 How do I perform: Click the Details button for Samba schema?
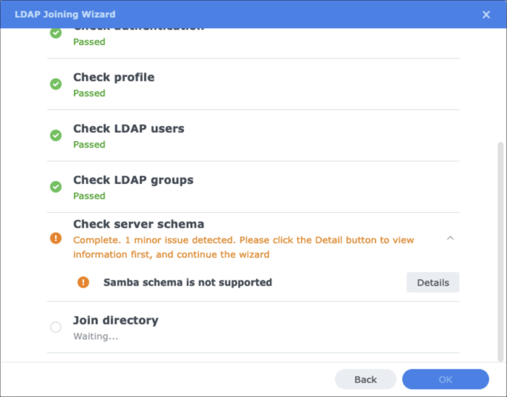point(432,282)
